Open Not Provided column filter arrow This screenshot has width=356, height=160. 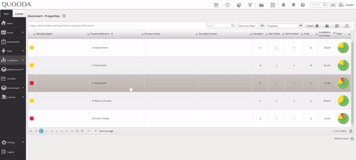[301, 34]
